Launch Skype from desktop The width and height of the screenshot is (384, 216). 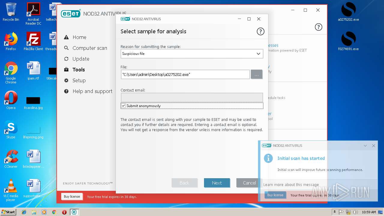pos(11,130)
